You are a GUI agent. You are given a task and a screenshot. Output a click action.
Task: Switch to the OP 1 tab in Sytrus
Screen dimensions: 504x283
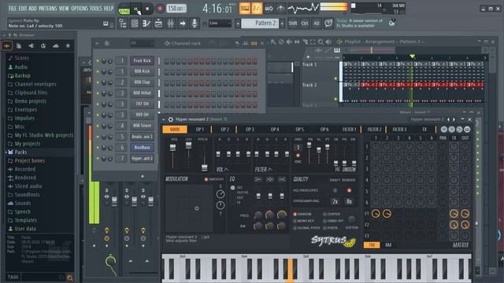pos(199,129)
